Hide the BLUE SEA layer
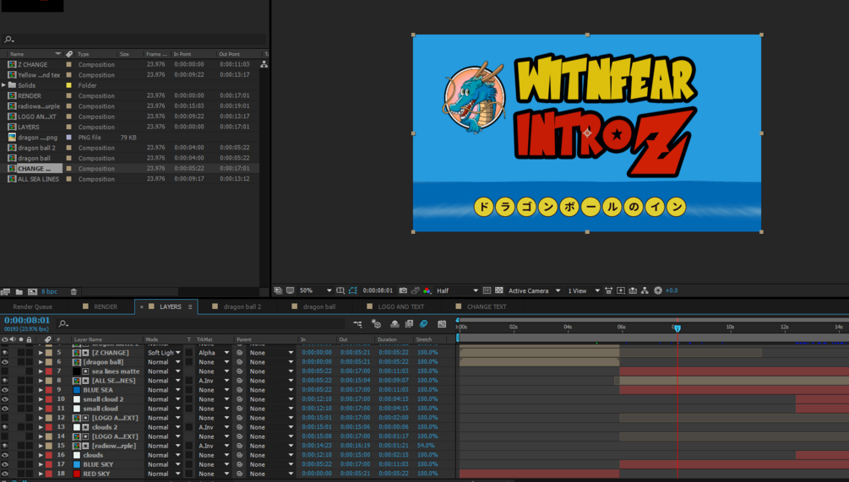The height and width of the screenshot is (482, 849). pyautogui.click(x=5, y=390)
